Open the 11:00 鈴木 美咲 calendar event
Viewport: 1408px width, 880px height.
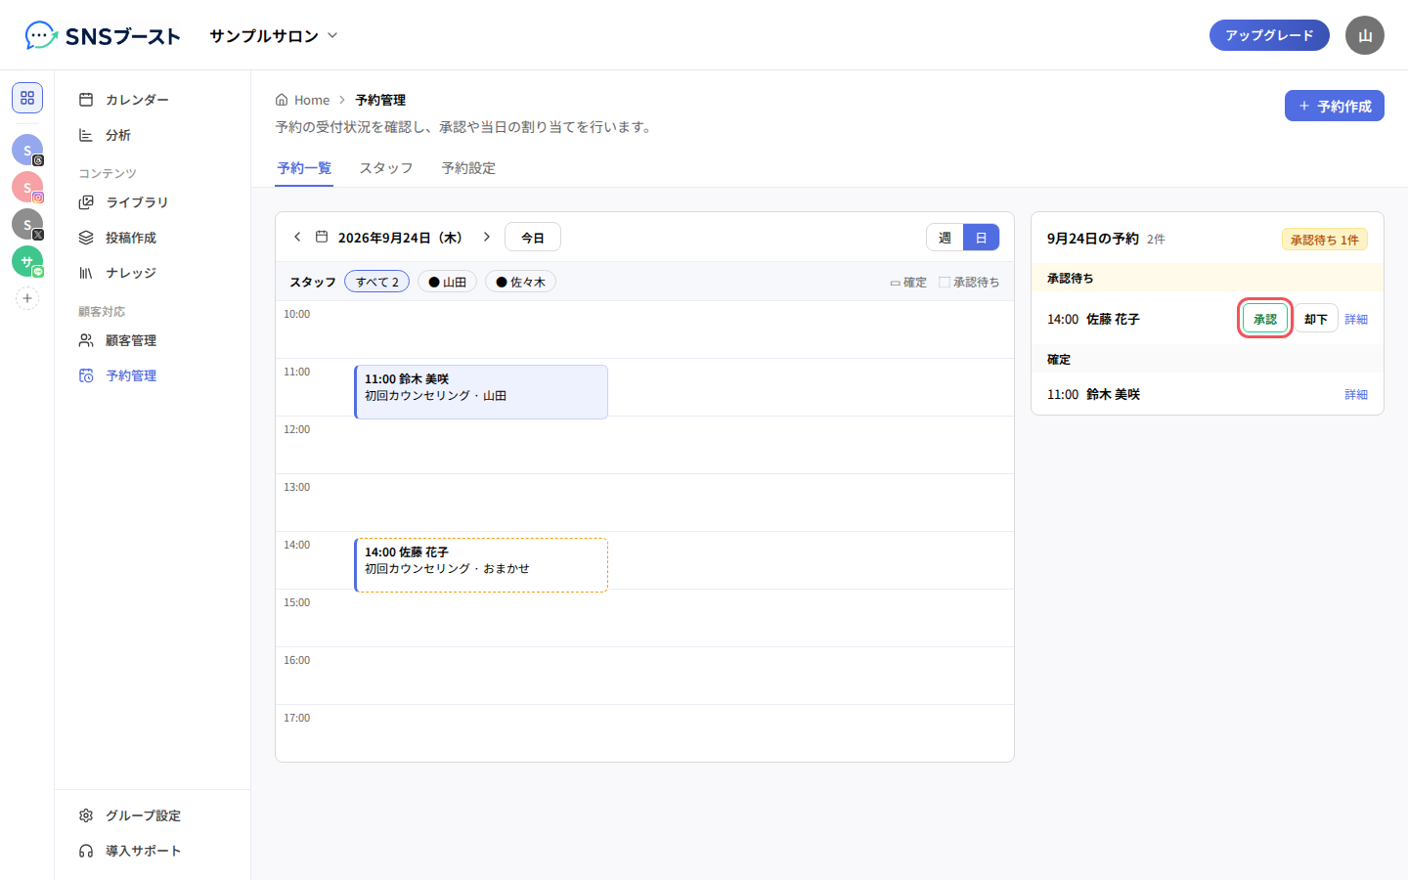tap(481, 392)
